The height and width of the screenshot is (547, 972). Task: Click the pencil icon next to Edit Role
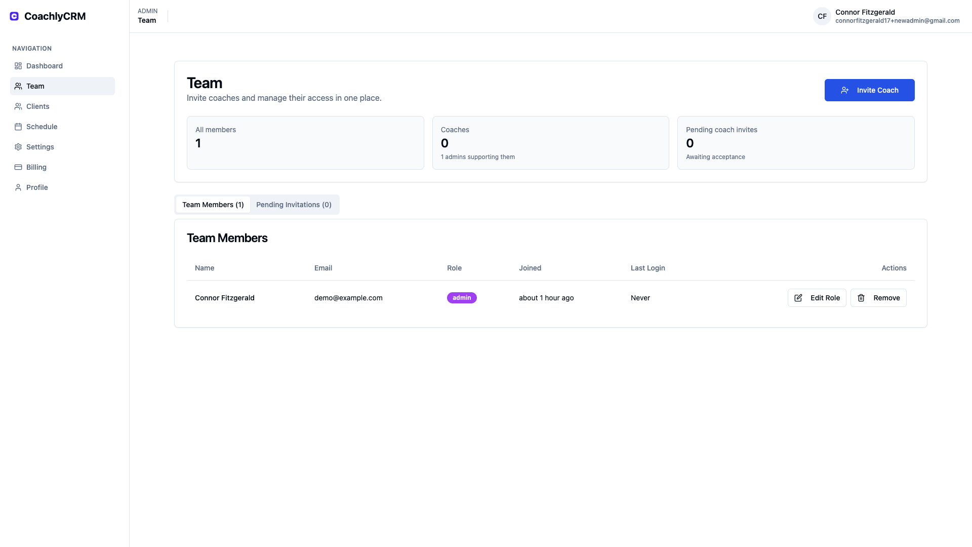coord(798,298)
